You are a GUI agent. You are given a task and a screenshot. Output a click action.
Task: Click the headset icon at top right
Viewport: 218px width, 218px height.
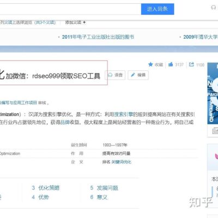pyautogui.click(x=213, y=7)
